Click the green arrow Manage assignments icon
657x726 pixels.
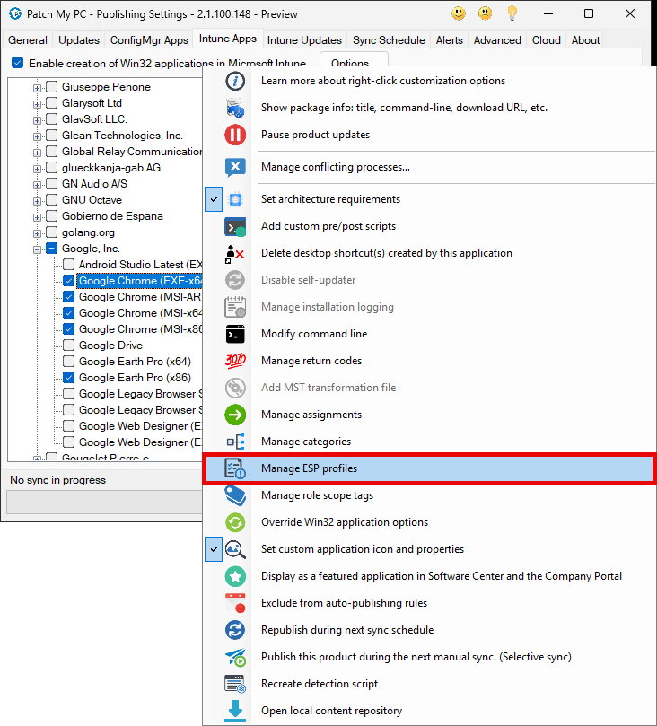coord(235,415)
